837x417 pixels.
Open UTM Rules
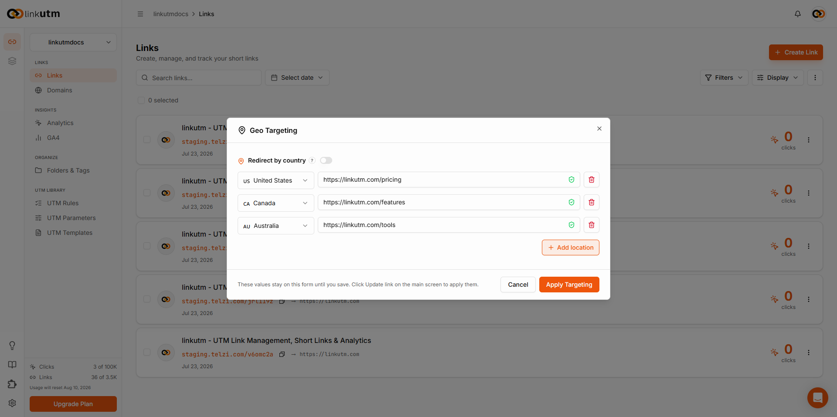point(73,203)
